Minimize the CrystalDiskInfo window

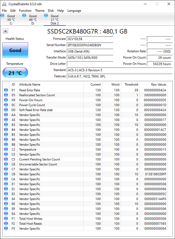145,4
